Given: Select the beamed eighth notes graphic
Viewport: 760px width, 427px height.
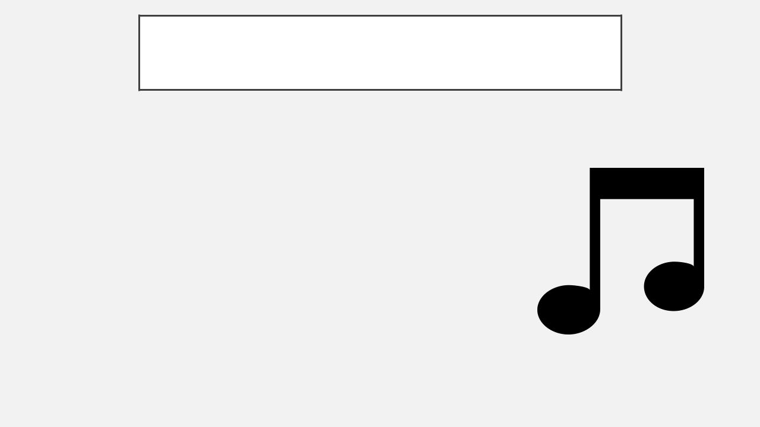Looking at the screenshot, I should pyautogui.click(x=620, y=251).
